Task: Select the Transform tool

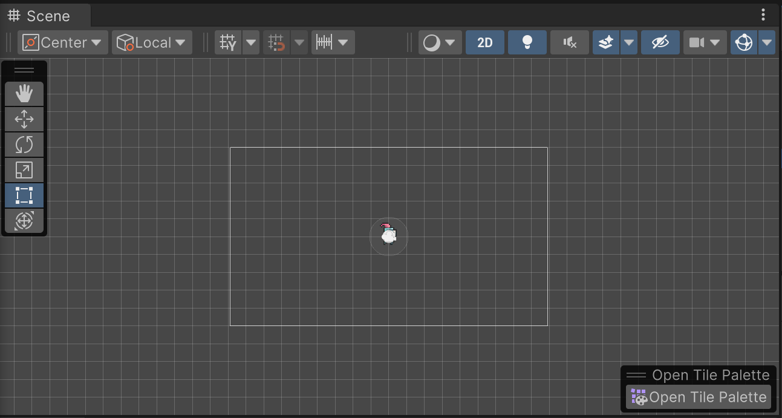Action: click(24, 221)
